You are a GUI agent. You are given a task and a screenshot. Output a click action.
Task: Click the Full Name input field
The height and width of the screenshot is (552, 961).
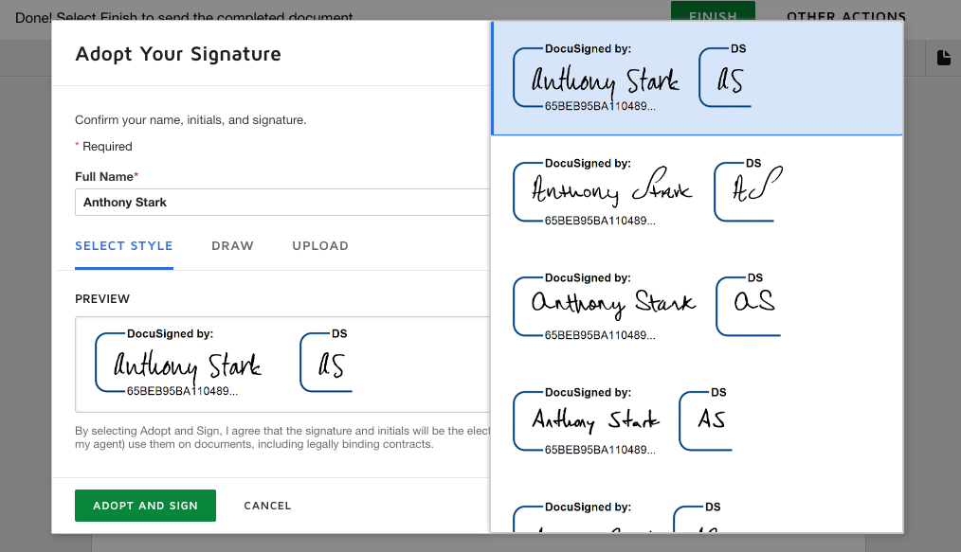(x=282, y=202)
